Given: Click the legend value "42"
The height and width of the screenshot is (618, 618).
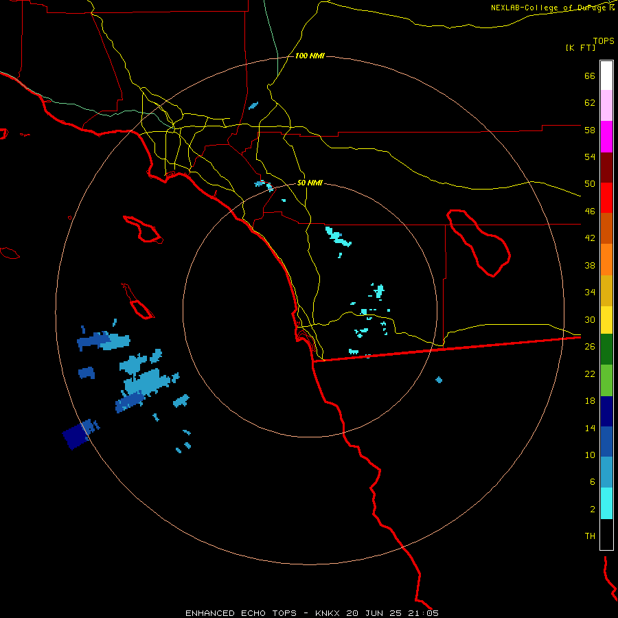Looking at the screenshot, I should pyautogui.click(x=590, y=238).
